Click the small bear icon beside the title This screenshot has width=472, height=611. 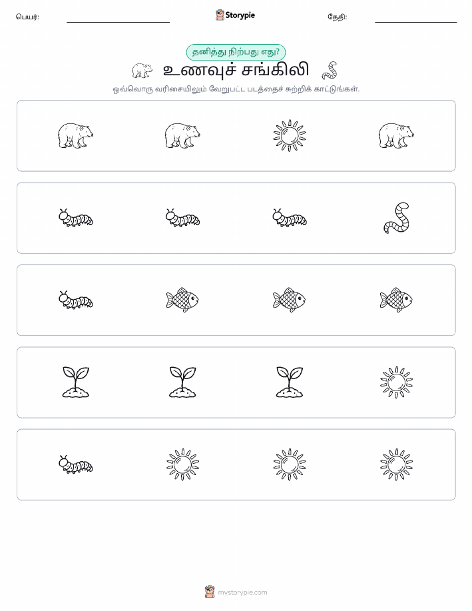[142, 71]
